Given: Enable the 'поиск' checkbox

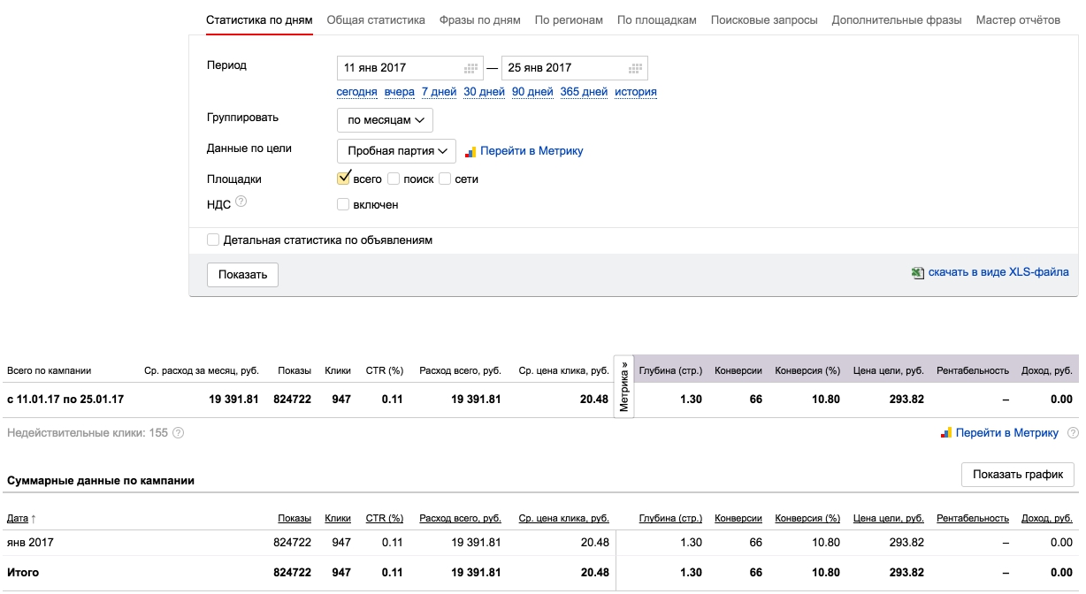Looking at the screenshot, I should (x=394, y=179).
